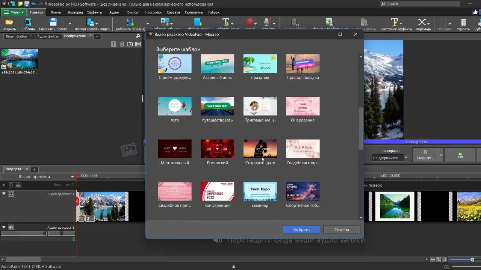Click the zoom-to-fit icon beside timeline zoom
481x270 pixels.
pos(433,259)
